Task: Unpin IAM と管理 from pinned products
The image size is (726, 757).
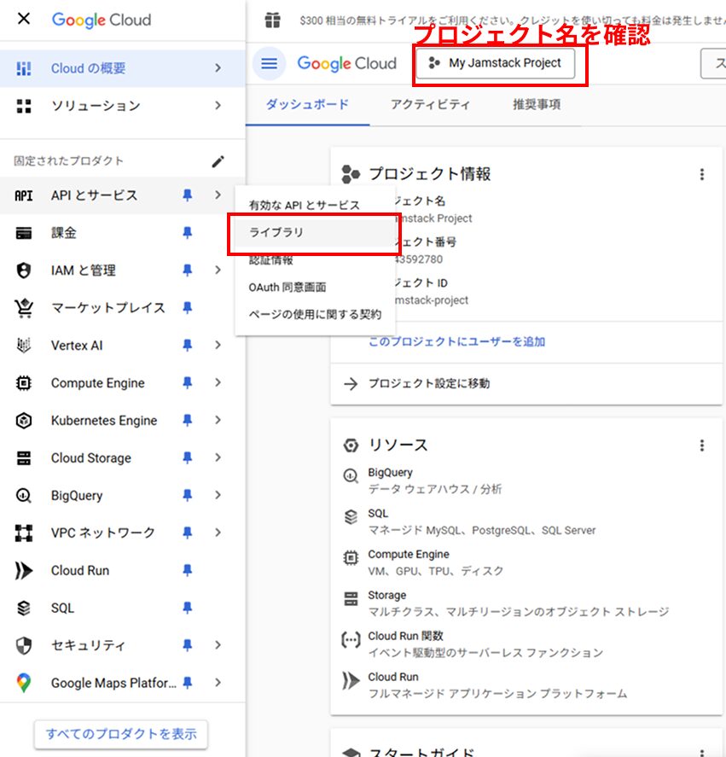Action: pyautogui.click(x=188, y=270)
